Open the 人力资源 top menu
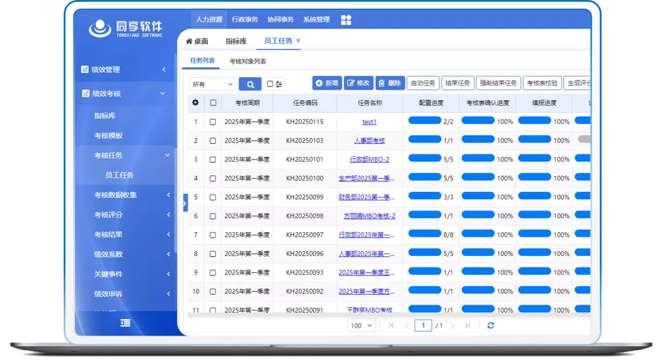This screenshot has width=659, height=360. pos(209,19)
